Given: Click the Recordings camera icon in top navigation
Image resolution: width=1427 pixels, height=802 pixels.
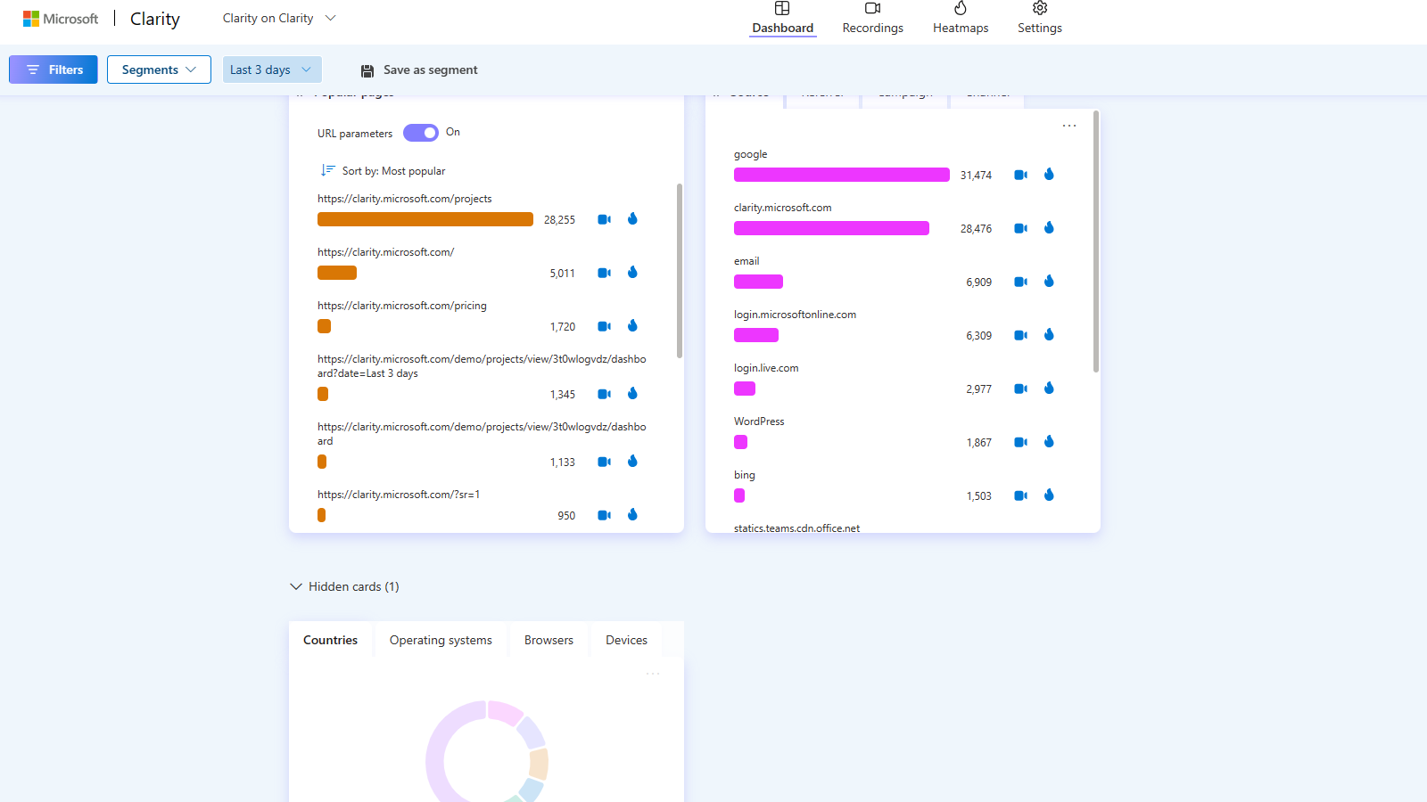Looking at the screenshot, I should [872, 10].
